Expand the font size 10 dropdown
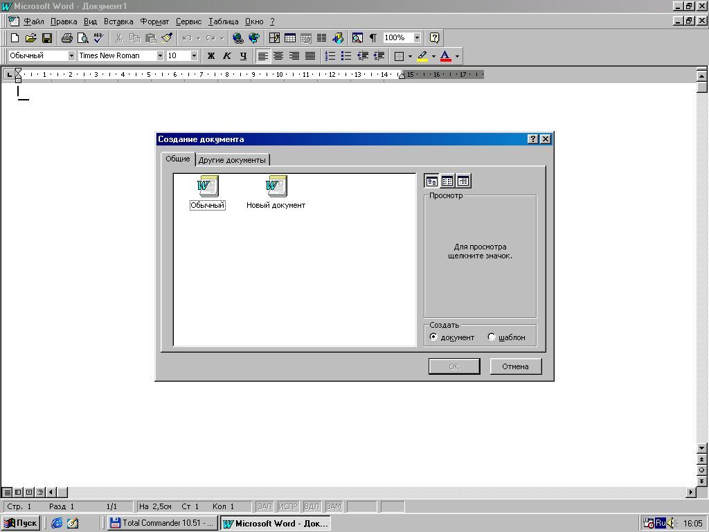 (x=194, y=55)
